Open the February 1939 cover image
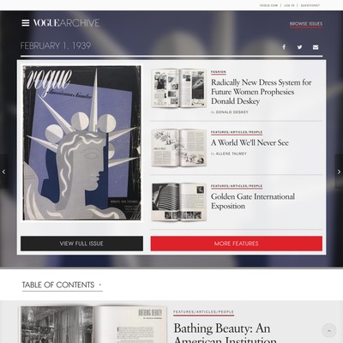343x343 pixels. (81, 143)
